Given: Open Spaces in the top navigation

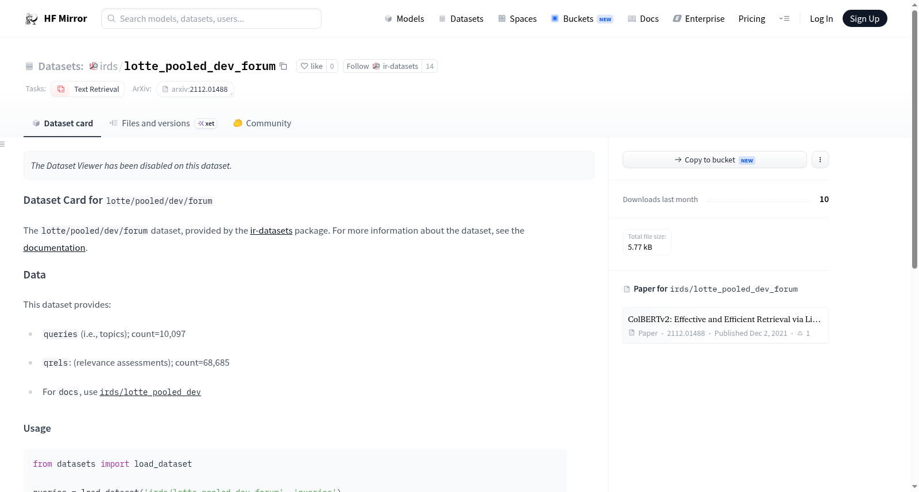Looking at the screenshot, I should pyautogui.click(x=518, y=19).
